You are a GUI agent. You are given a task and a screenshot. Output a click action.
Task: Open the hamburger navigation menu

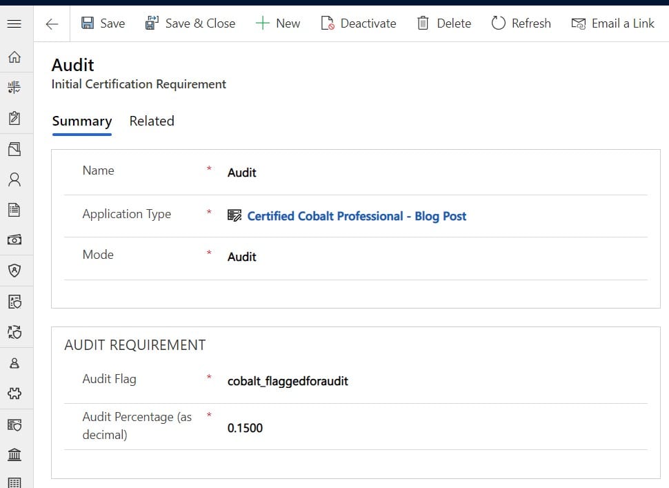(14, 23)
